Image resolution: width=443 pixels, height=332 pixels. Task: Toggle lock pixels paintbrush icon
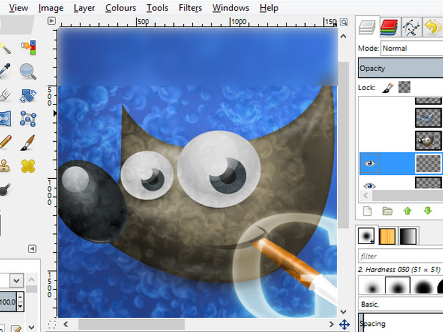click(x=388, y=87)
